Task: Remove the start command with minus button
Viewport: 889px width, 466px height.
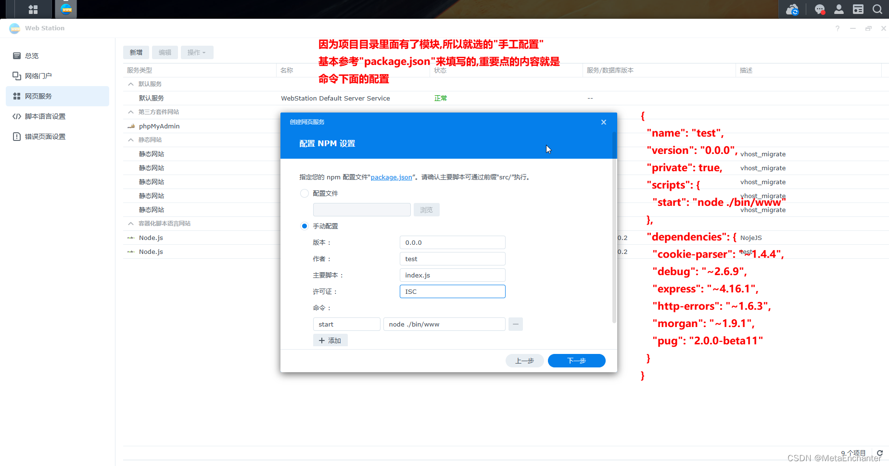Action: [515, 324]
